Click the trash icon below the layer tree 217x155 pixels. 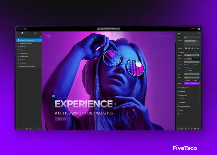tap(40, 129)
